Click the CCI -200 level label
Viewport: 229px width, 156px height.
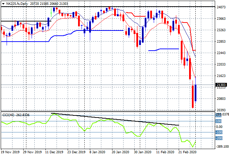[x=219, y=138]
